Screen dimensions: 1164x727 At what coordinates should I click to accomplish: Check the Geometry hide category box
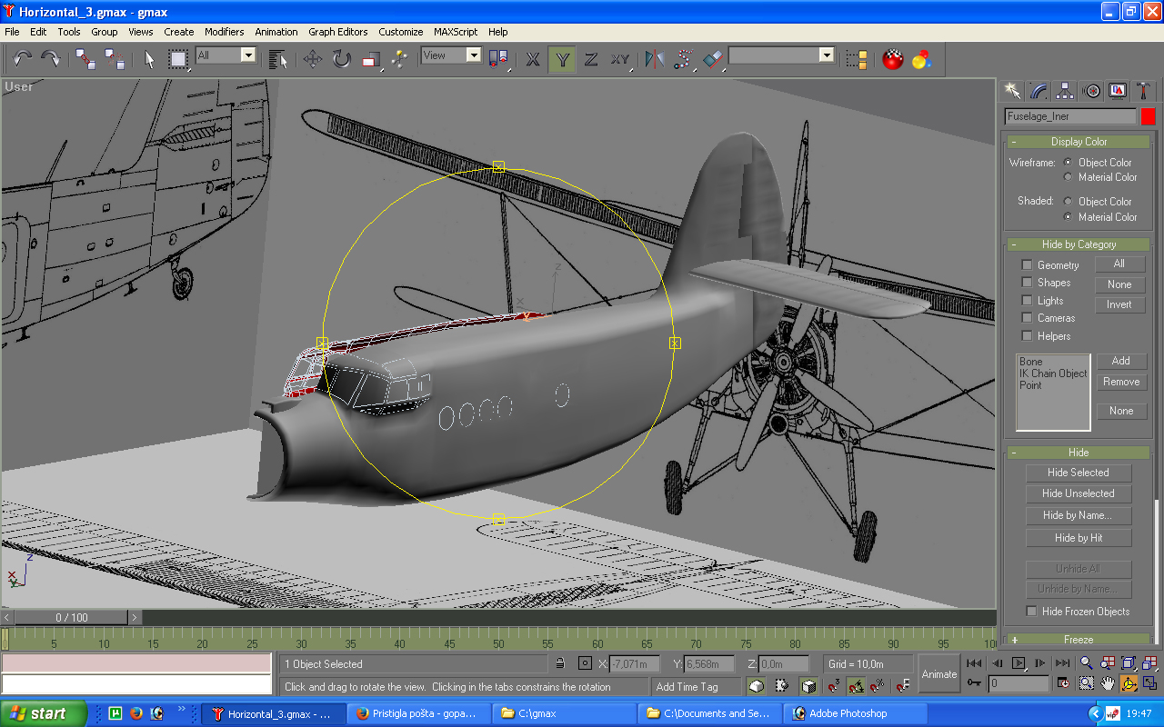click(x=1027, y=264)
